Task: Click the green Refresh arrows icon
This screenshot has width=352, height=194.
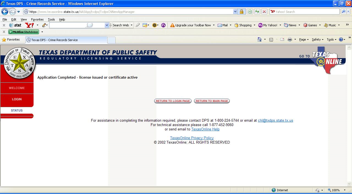Action: [257, 12]
